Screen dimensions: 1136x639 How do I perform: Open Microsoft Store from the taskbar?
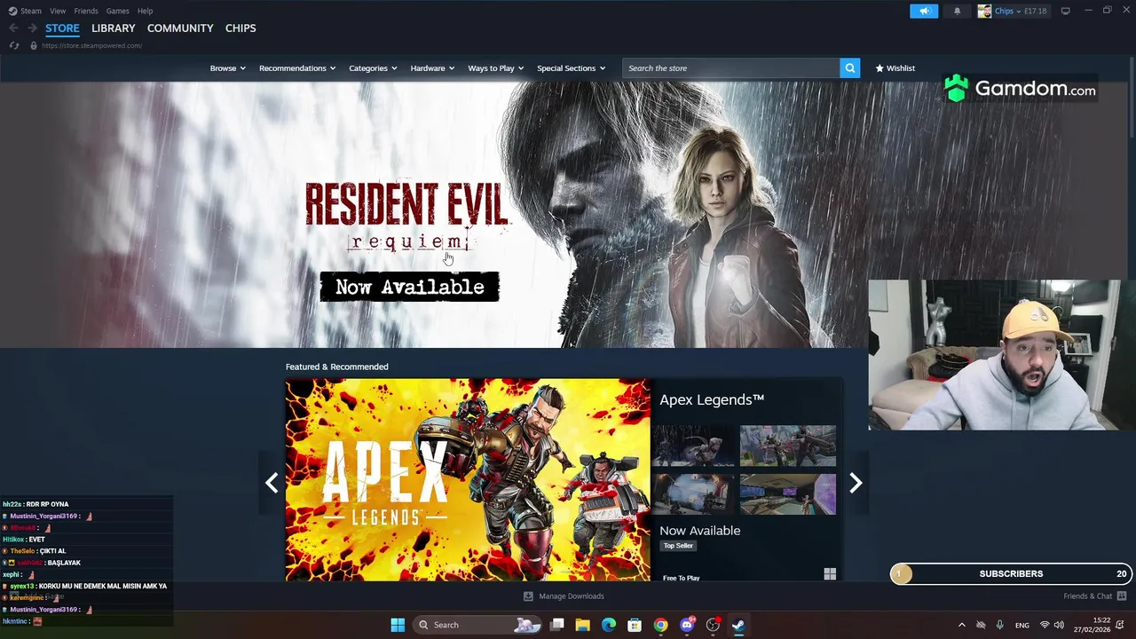tap(635, 625)
